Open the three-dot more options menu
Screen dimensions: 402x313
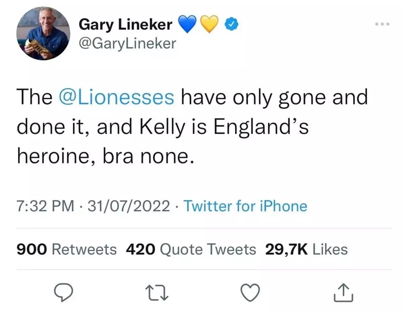(x=382, y=24)
